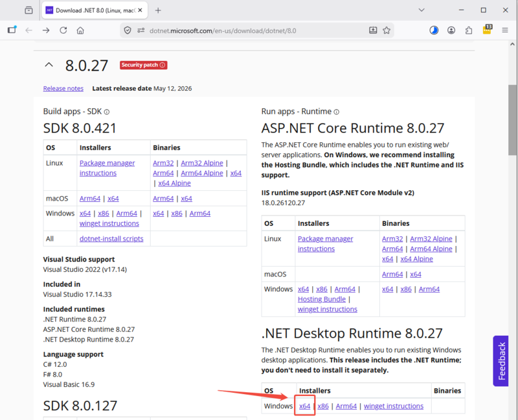Download SDK Windows Arm64 binary

(x=200, y=214)
